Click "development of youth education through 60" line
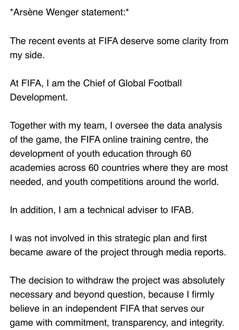The image size is (239, 330). pyautogui.click(x=100, y=154)
